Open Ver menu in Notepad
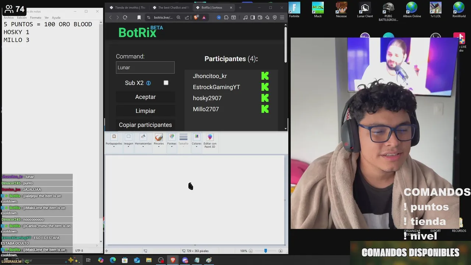This screenshot has width=471, height=265. [x=47, y=18]
